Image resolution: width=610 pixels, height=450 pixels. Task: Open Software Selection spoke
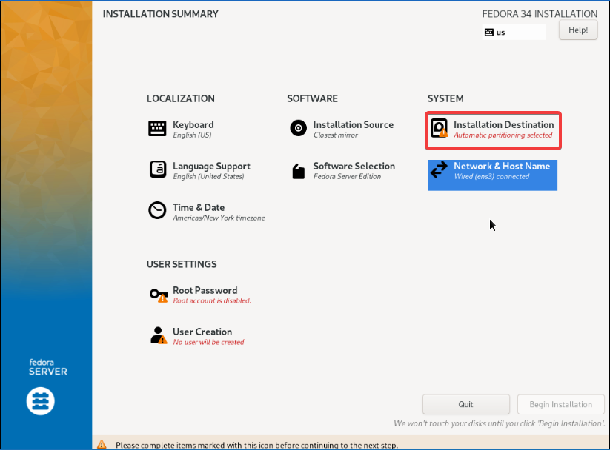pyautogui.click(x=354, y=167)
